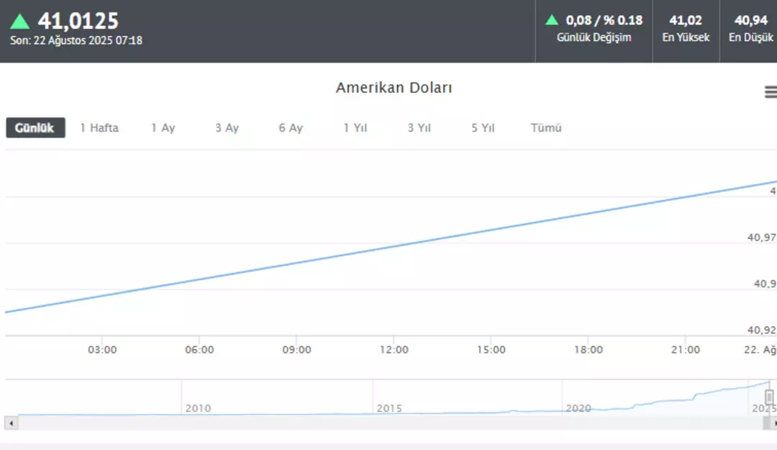Open the chart hamburger context menu
Viewport: 777px width, 450px height.
771,91
